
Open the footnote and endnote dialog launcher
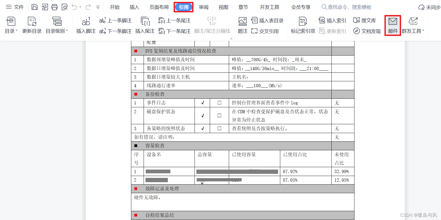point(231,38)
